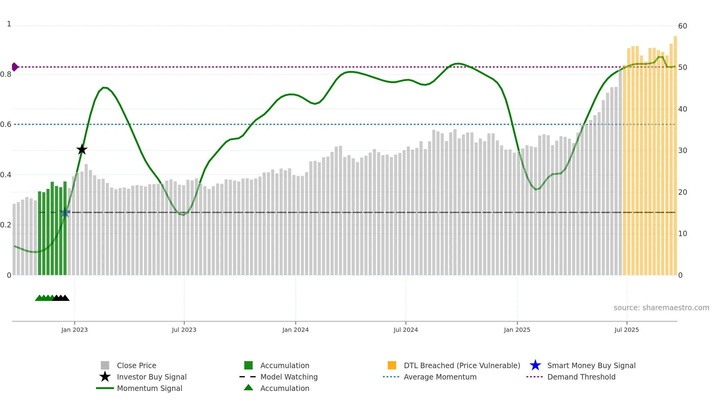Toggle the Demand Threshold legend label
The height and width of the screenshot is (405, 720).
(x=581, y=377)
